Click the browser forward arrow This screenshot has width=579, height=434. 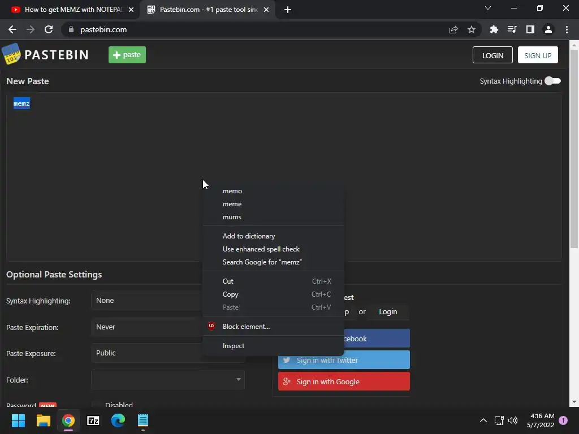(31, 29)
